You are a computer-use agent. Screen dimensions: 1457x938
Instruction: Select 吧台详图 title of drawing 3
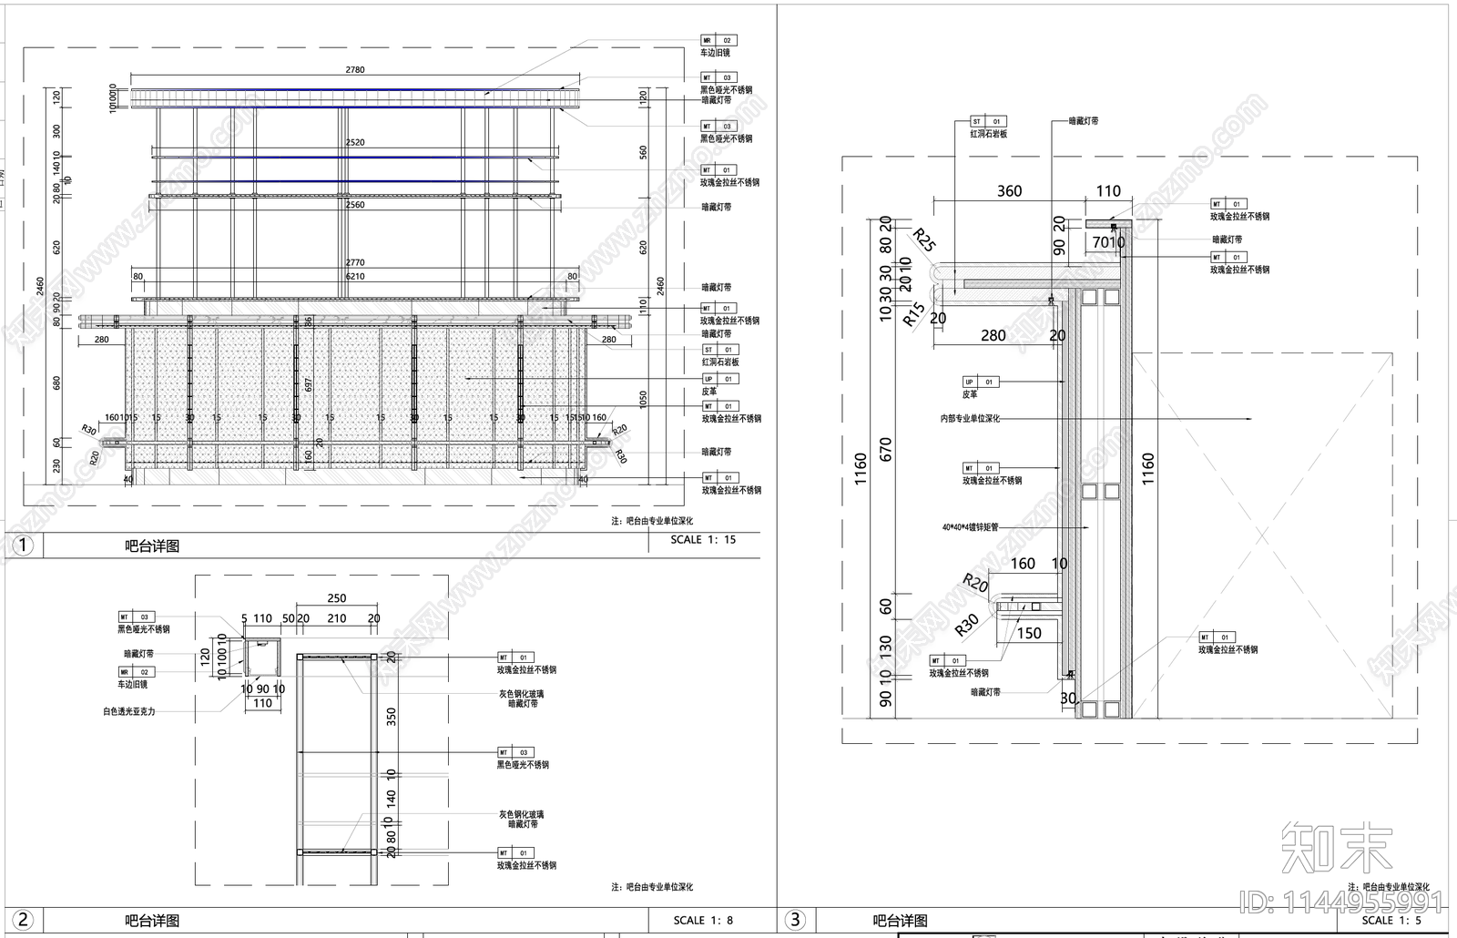[x=901, y=921]
